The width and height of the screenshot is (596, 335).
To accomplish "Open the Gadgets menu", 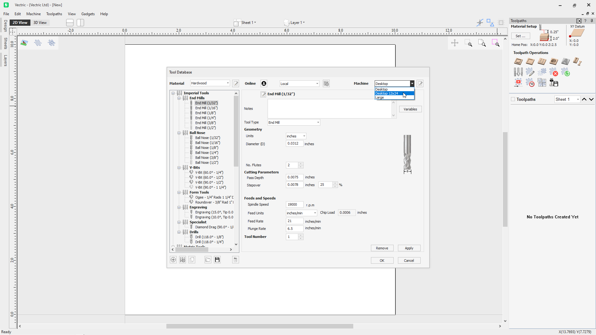I will [x=88, y=14].
